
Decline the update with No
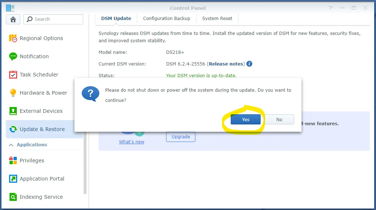click(279, 119)
